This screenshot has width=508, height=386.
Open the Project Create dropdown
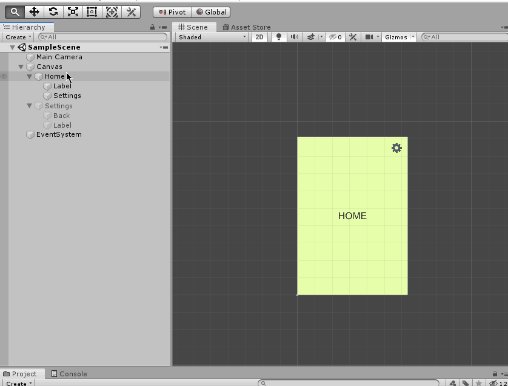click(x=19, y=383)
